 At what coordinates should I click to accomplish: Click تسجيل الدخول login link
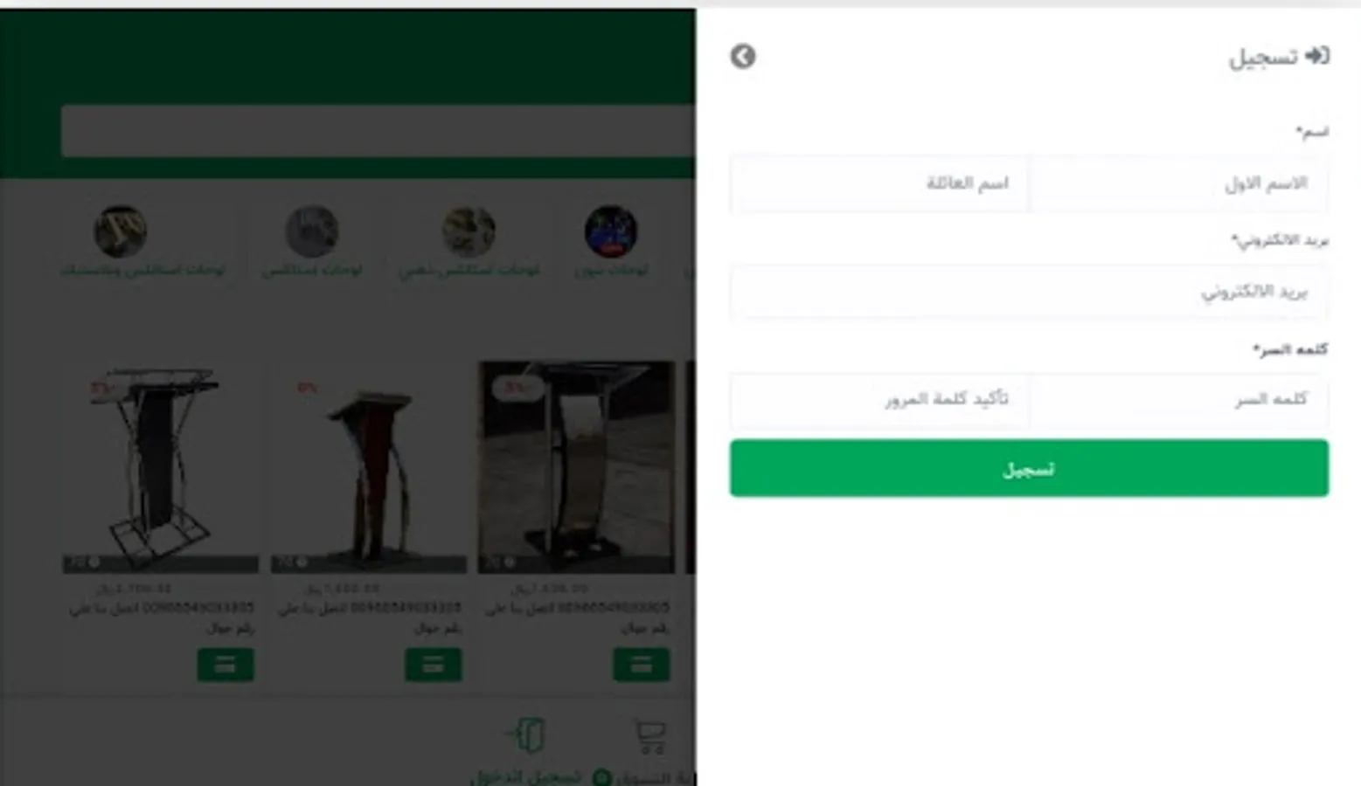pos(526,776)
